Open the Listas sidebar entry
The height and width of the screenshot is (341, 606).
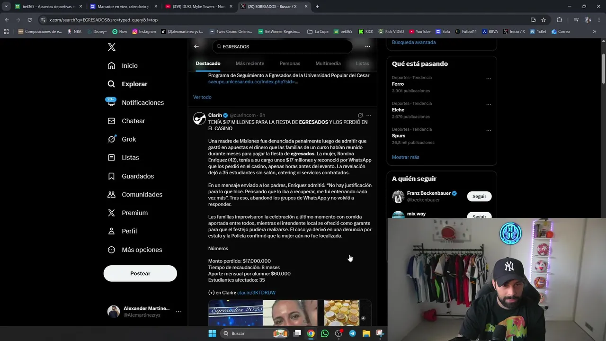pos(123,158)
